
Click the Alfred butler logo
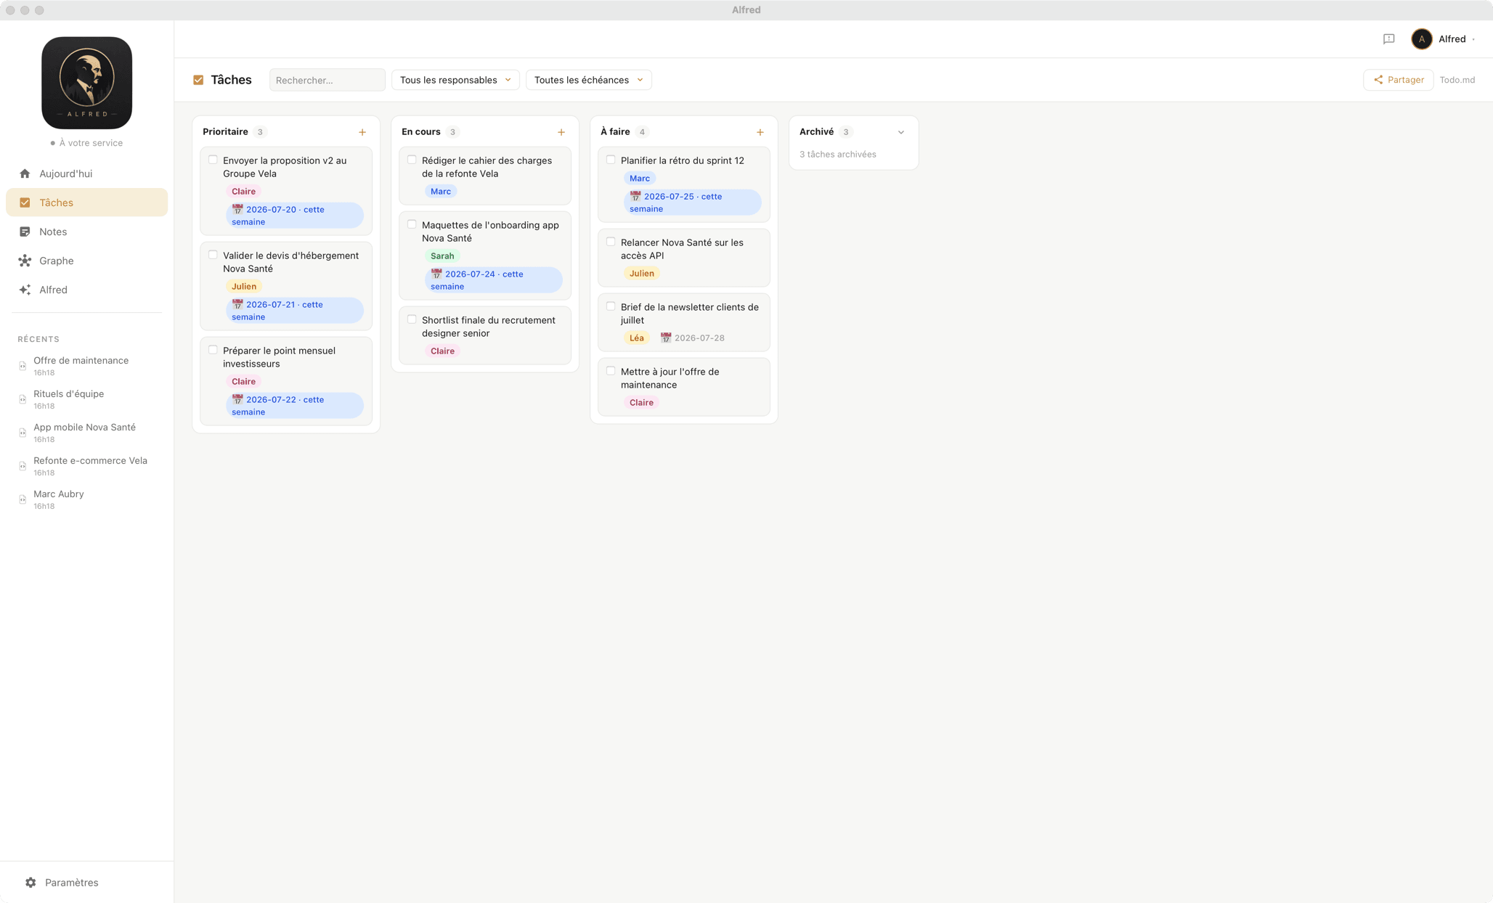(x=86, y=82)
